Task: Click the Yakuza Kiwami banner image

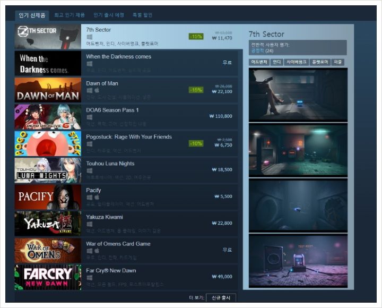Action: point(48,224)
